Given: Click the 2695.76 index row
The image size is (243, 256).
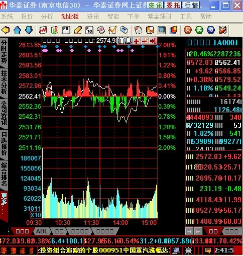Looking at the screenshot, I should (214, 178).
